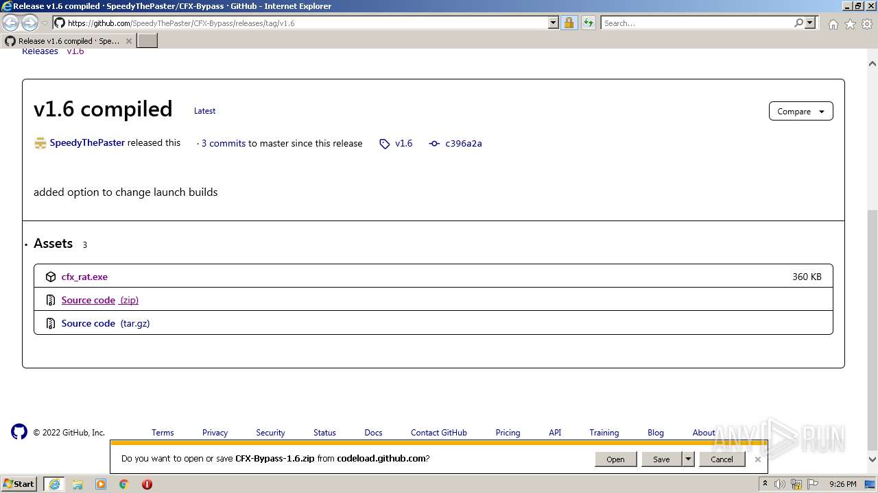878x493 pixels.
Task: Open the Tools gear icon
Action: pyautogui.click(x=866, y=24)
